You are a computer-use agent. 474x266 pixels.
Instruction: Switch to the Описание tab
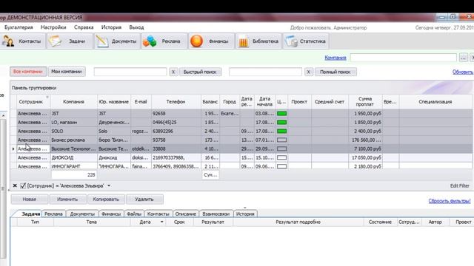click(x=186, y=214)
